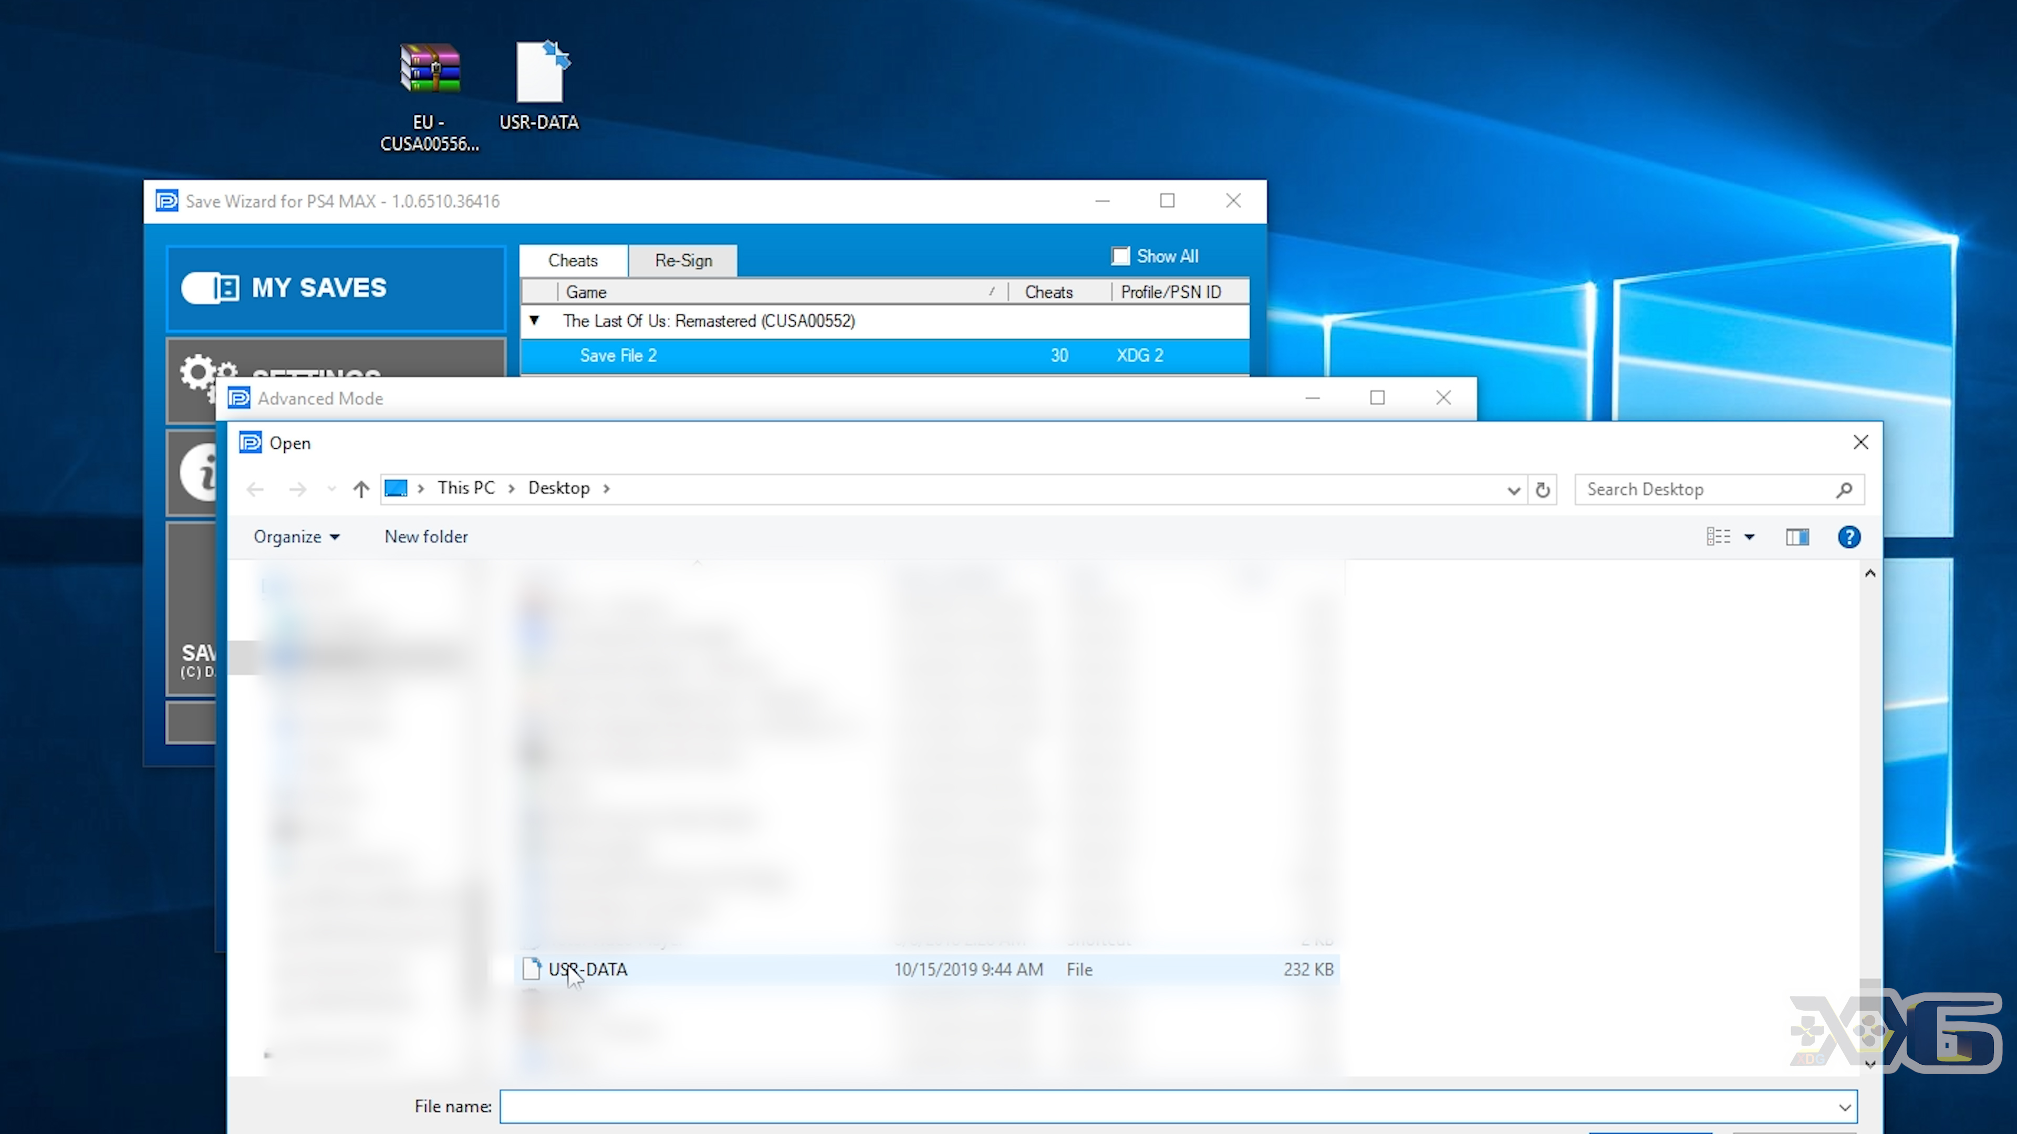
Task: Refresh the Desktop folder listing
Action: [1543, 490]
